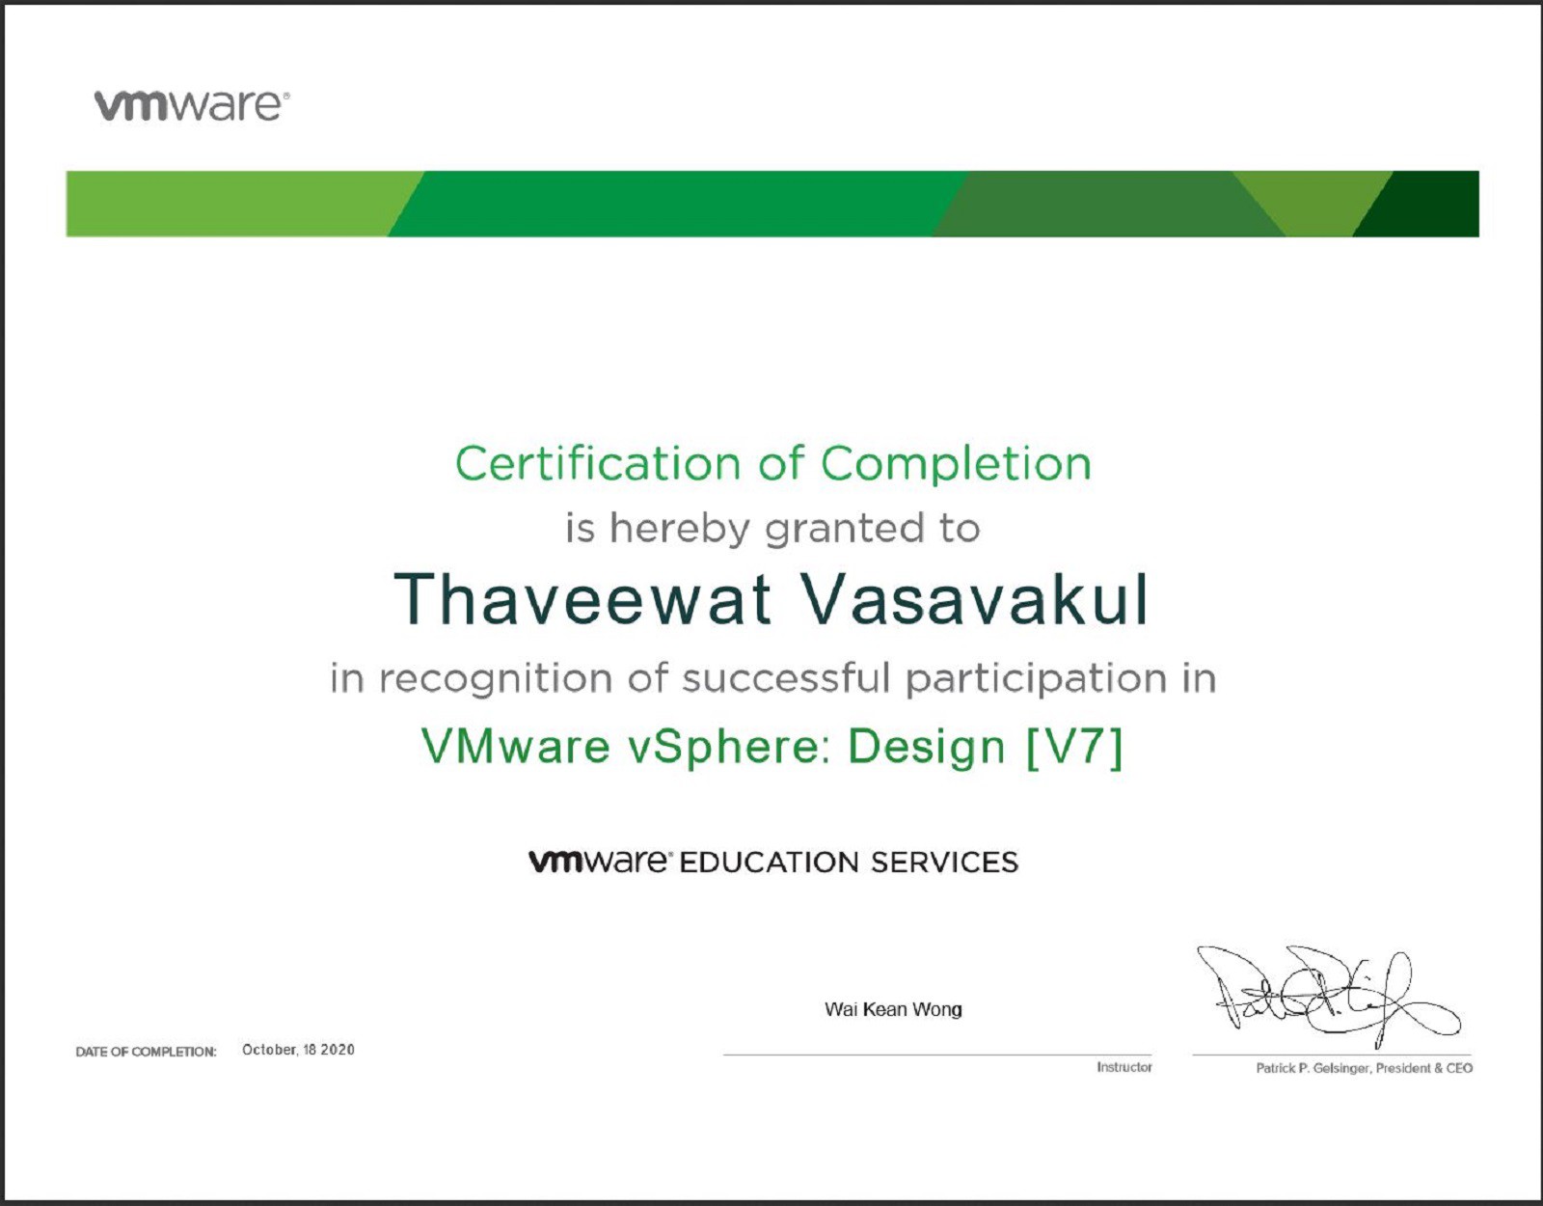Select the date 'October, 18 2020'
This screenshot has height=1206, width=1543.
coord(298,1050)
